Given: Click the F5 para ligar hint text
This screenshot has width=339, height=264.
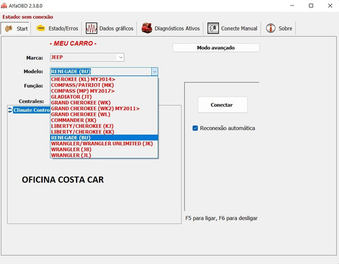Looking at the screenshot, I should (221, 218).
